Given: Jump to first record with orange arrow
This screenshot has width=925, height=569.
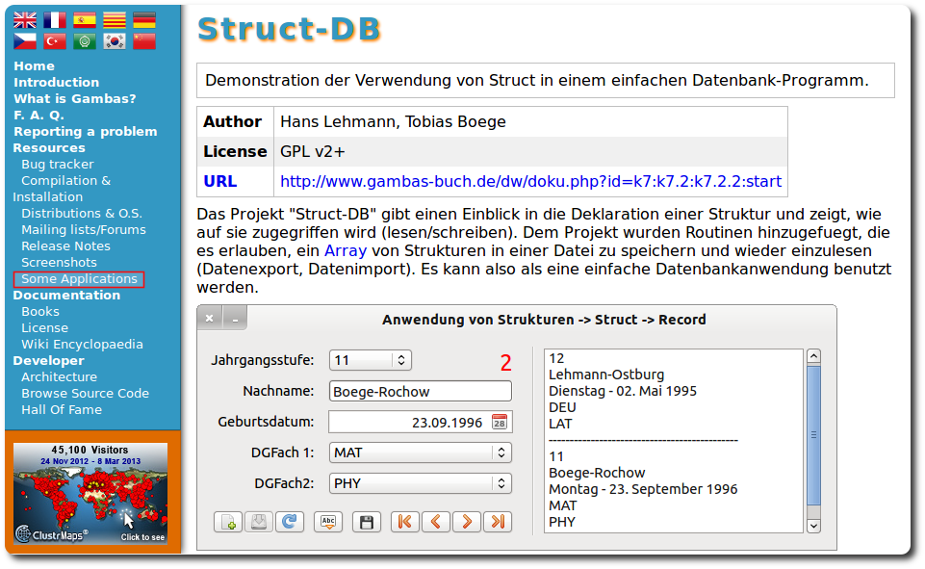Looking at the screenshot, I should [405, 522].
